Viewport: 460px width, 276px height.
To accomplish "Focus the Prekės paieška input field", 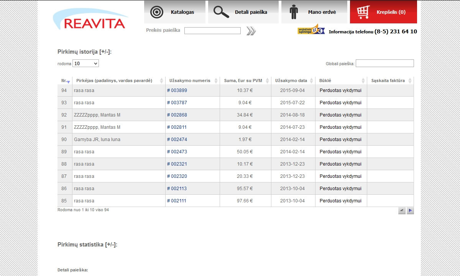I will [212, 31].
